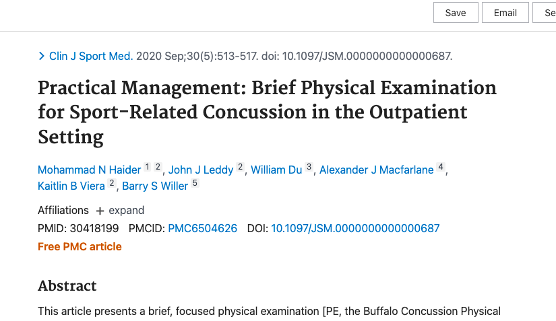The height and width of the screenshot is (321, 556).
Task: Open author Mohammad N Haider link
Action: (x=90, y=170)
